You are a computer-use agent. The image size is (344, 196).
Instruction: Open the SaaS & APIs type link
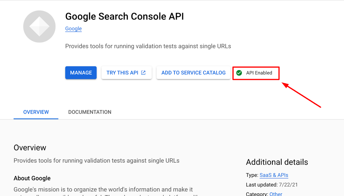coord(274,175)
